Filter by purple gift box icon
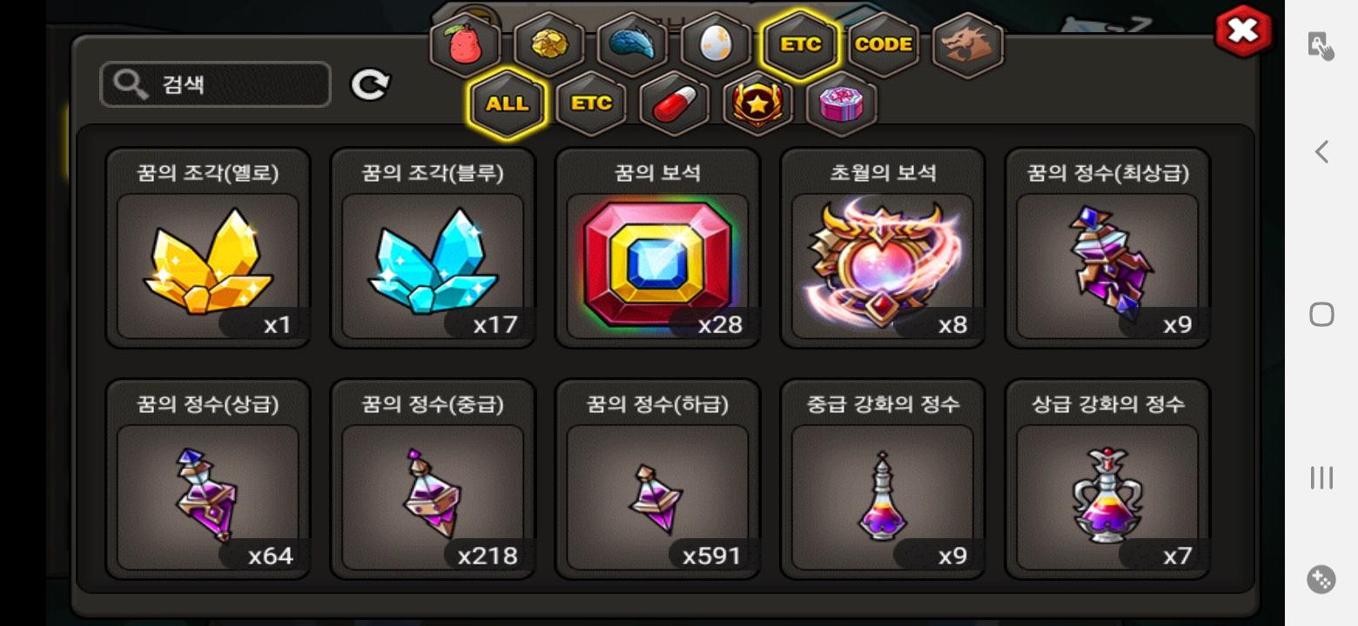This screenshot has height=626, width=1358. pos(842,103)
